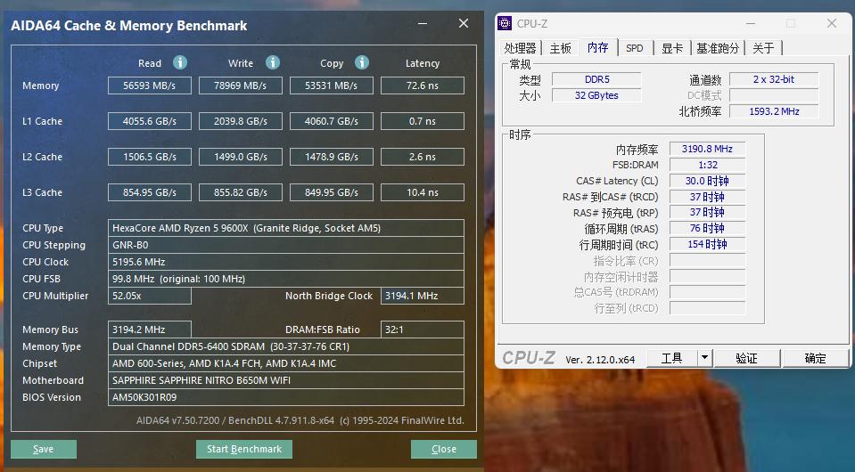The height and width of the screenshot is (472, 855).
Task: Click Motherboard field SAPPHIRE NITRO B650M WIFI
Action: pyautogui.click(x=286, y=380)
